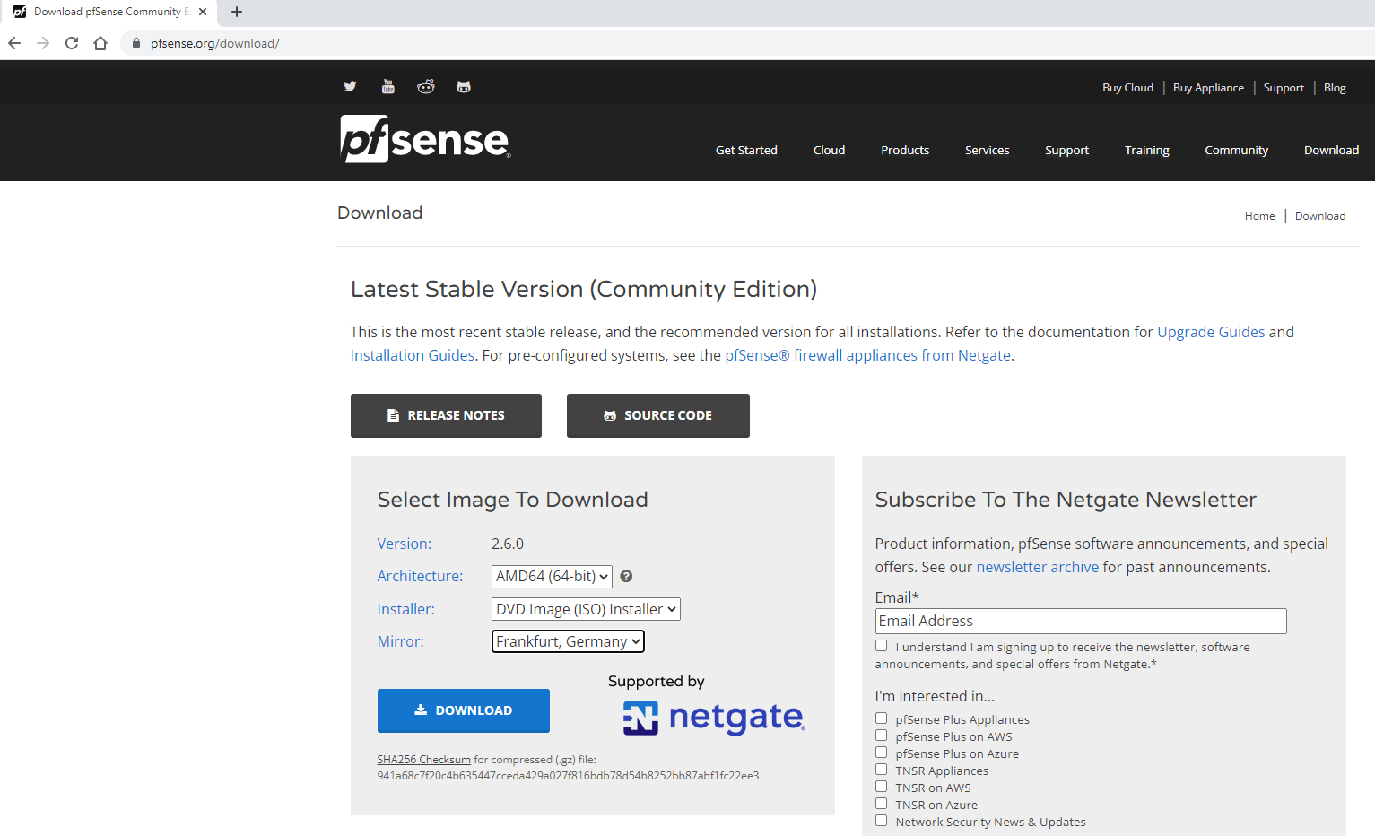The width and height of the screenshot is (1375, 836).
Task: Open the Reddit icon link
Action: tap(425, 86)
